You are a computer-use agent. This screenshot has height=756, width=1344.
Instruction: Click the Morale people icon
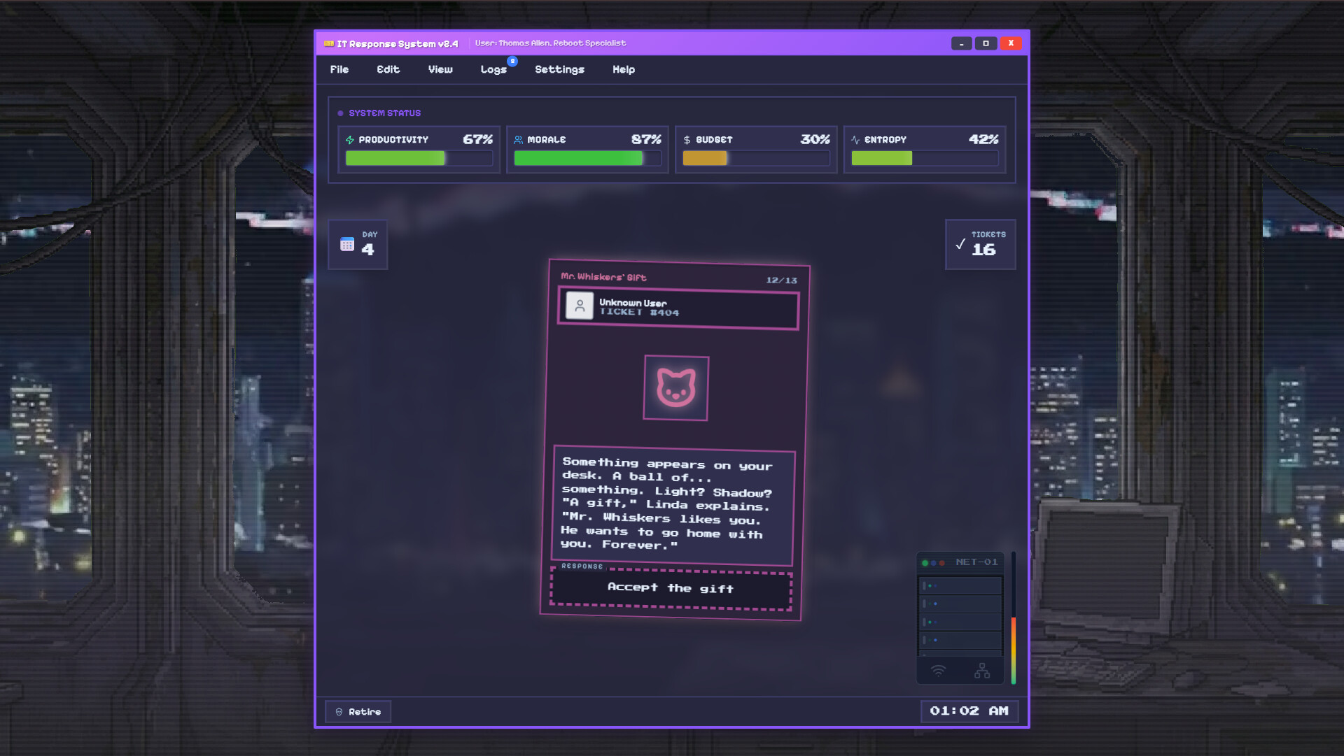[518, 139]
